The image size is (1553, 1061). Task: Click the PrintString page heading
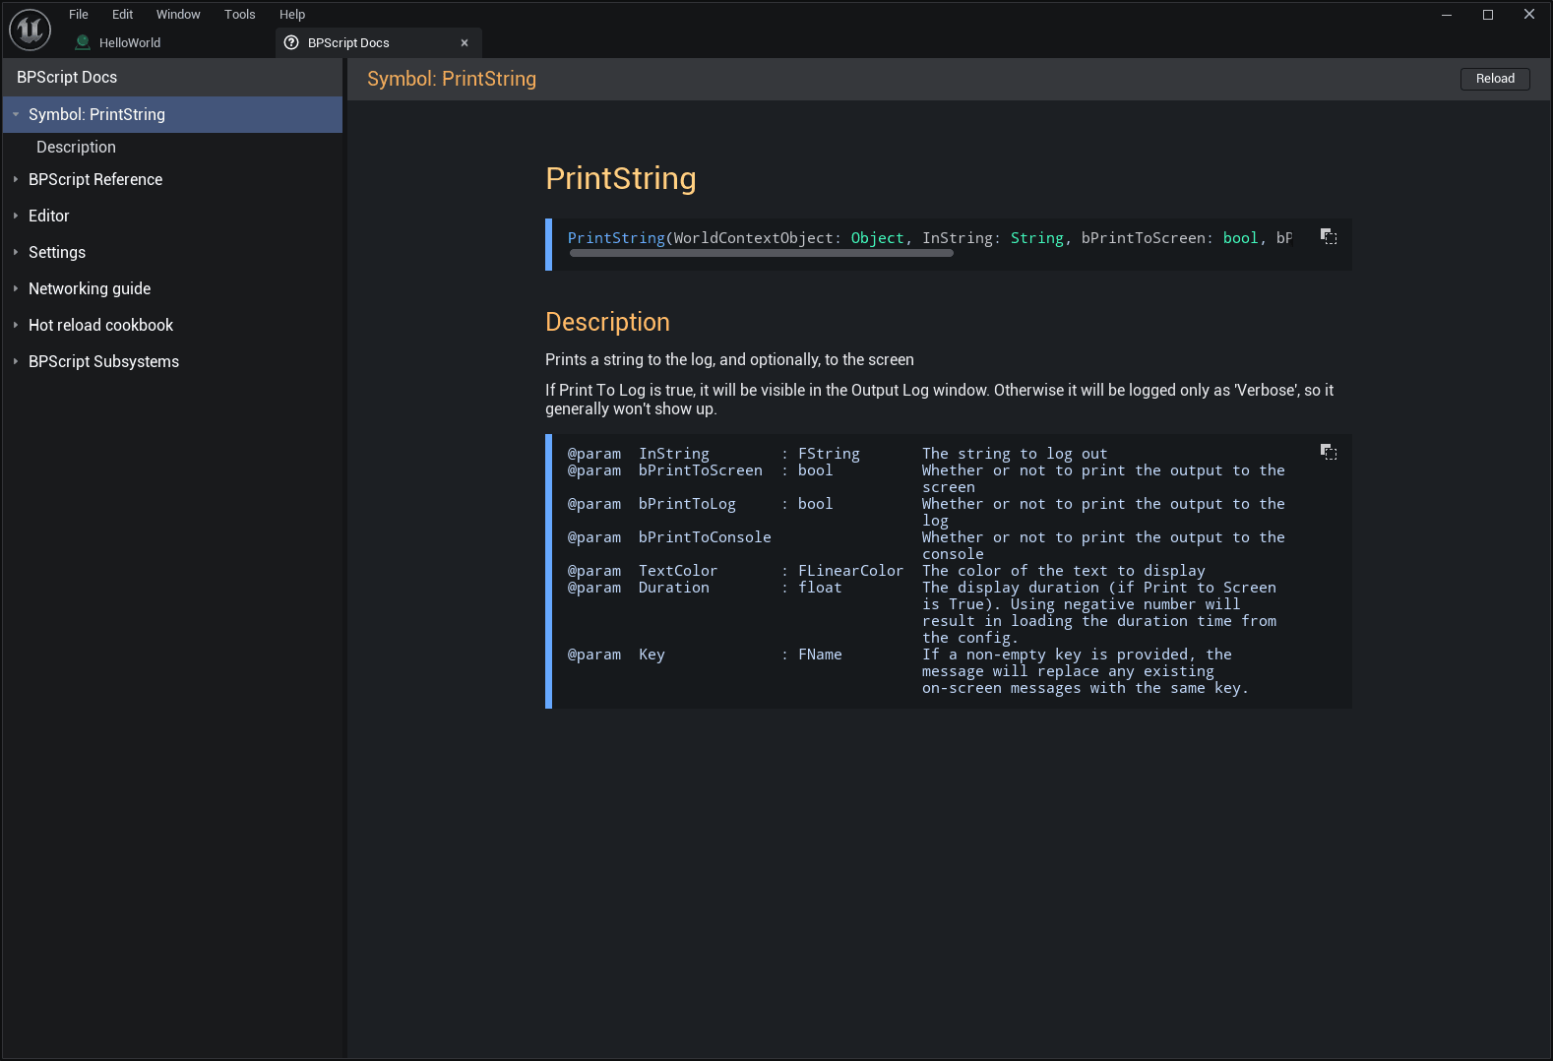click(x=621, y=178)
